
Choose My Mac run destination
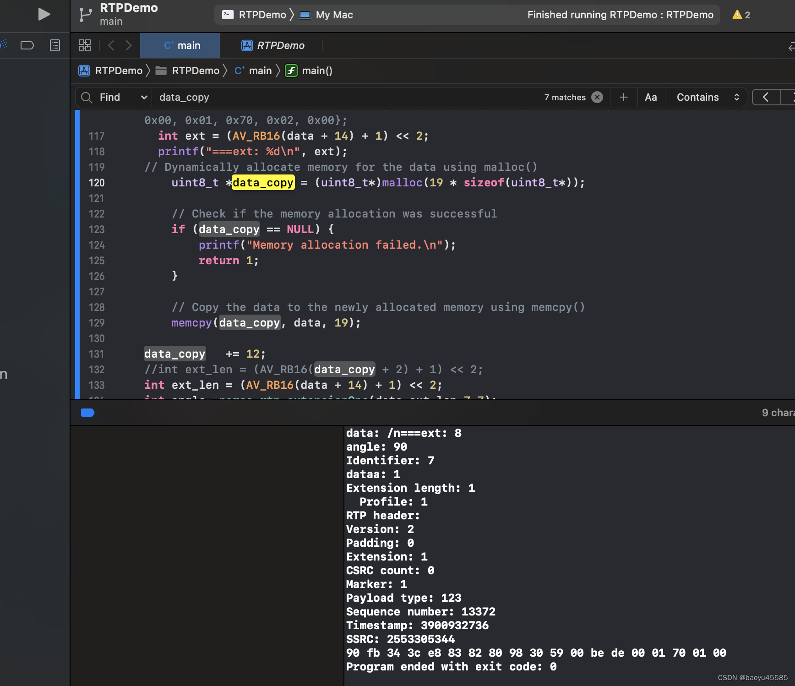(x=326, y=15)
